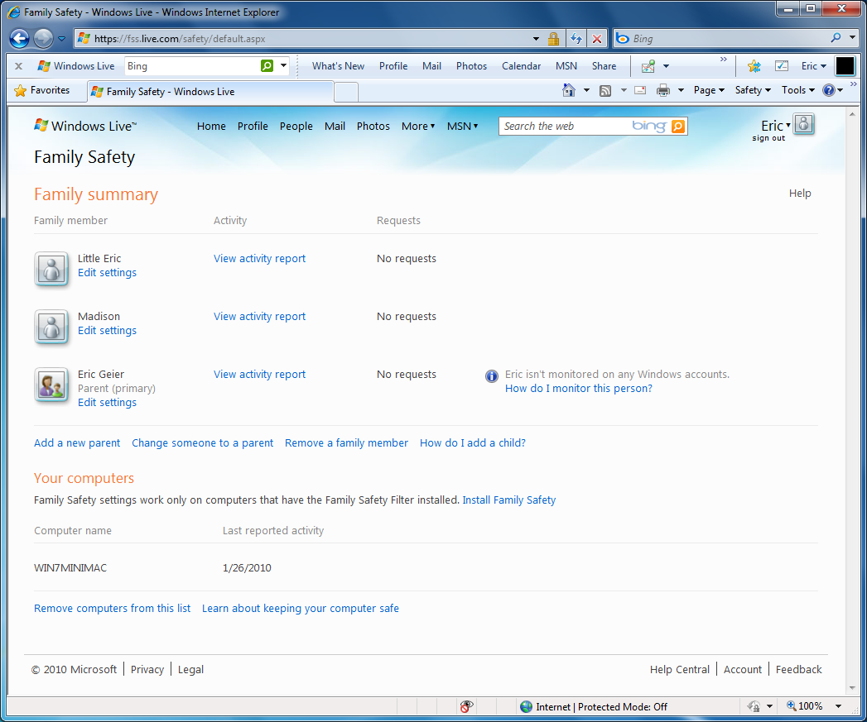Click Install Family Safety link

508,500
